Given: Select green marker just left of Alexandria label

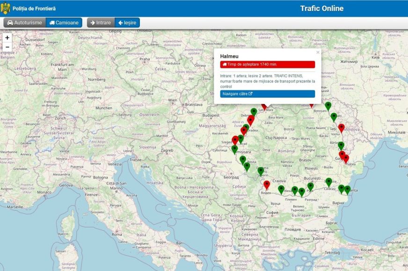Looking at the screenshot, I should [281, 190].
